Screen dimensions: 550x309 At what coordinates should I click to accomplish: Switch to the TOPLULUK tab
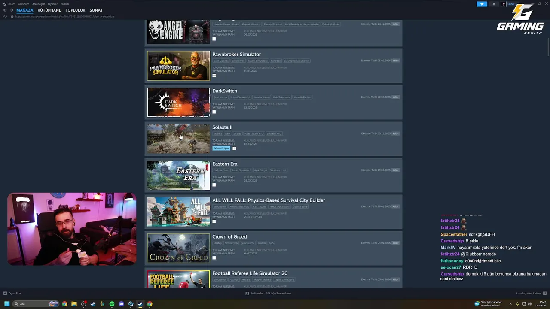[x=75, y=10]
